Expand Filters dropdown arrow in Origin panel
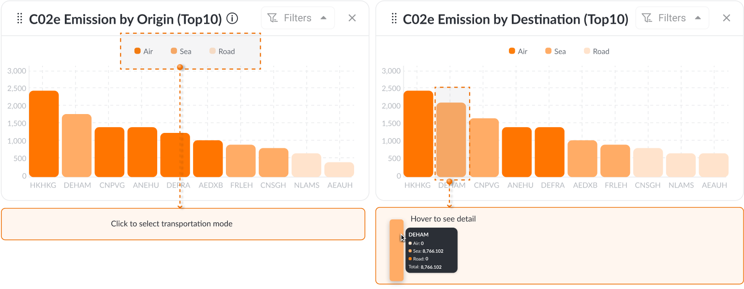This screenshot has width=744, height=289. (x=324, y=18)
